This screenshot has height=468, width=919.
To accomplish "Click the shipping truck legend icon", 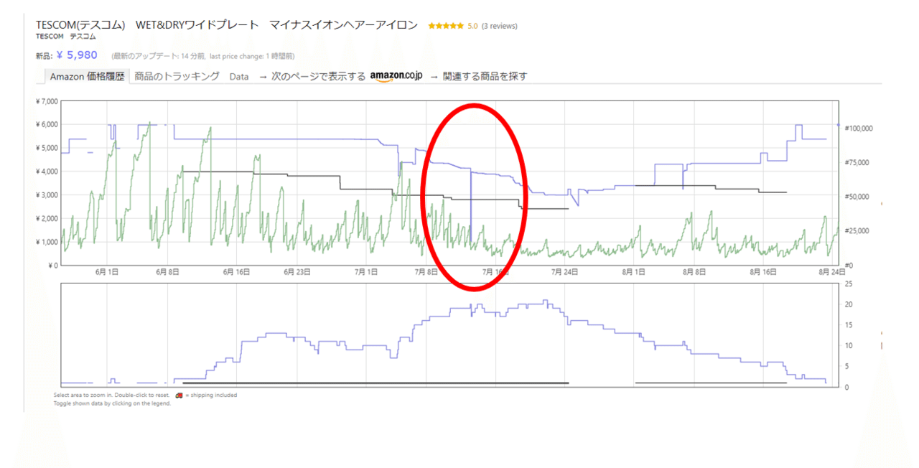I will (178, 395).
